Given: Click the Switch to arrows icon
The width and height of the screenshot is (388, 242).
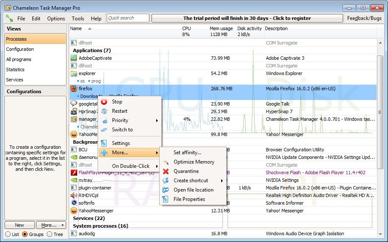Looking at the screenshot, I should tap(104, 130).
